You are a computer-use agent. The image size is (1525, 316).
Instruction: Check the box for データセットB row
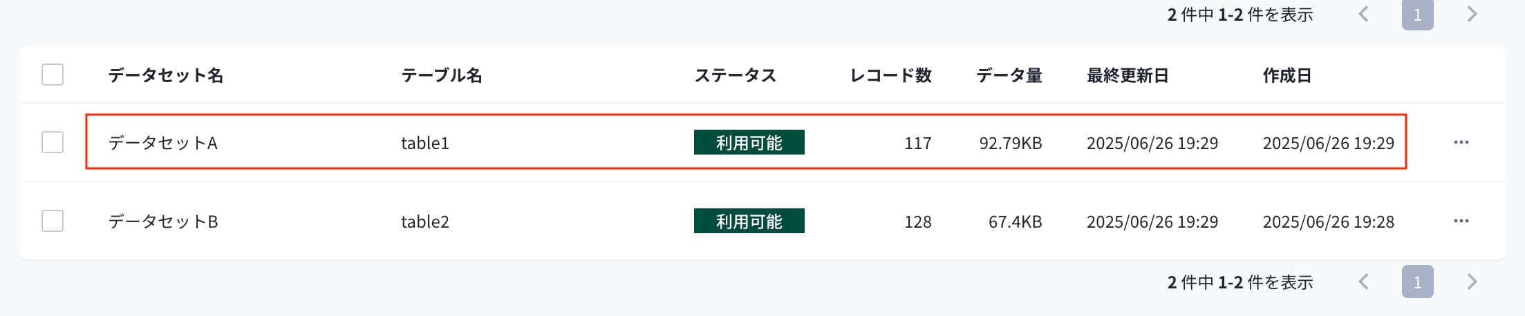coord(53,221)
